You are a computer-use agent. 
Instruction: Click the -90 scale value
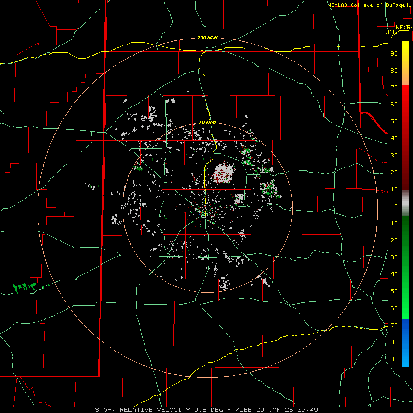(392, 359)
